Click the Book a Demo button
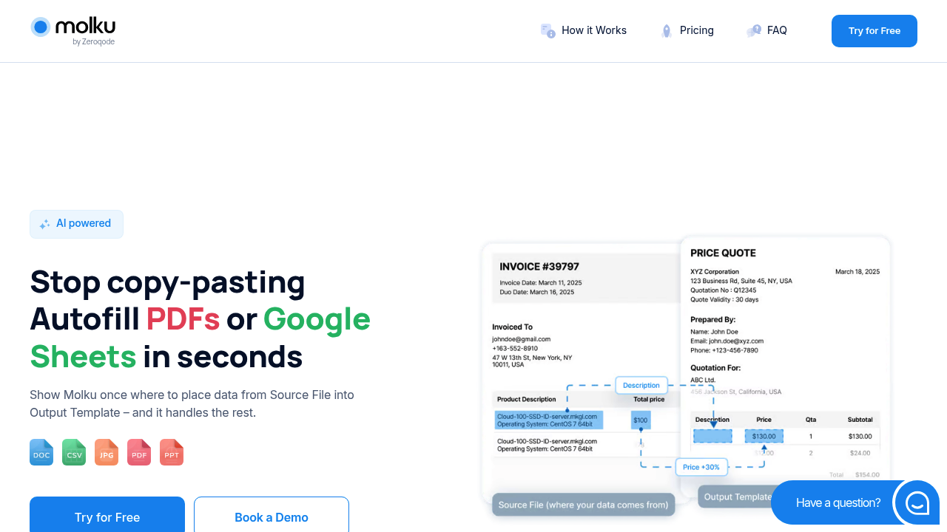Viewport: 947px width, 532px height. [271, 516]
